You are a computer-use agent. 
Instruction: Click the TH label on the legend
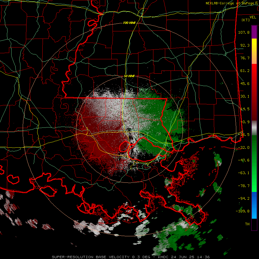247,224
